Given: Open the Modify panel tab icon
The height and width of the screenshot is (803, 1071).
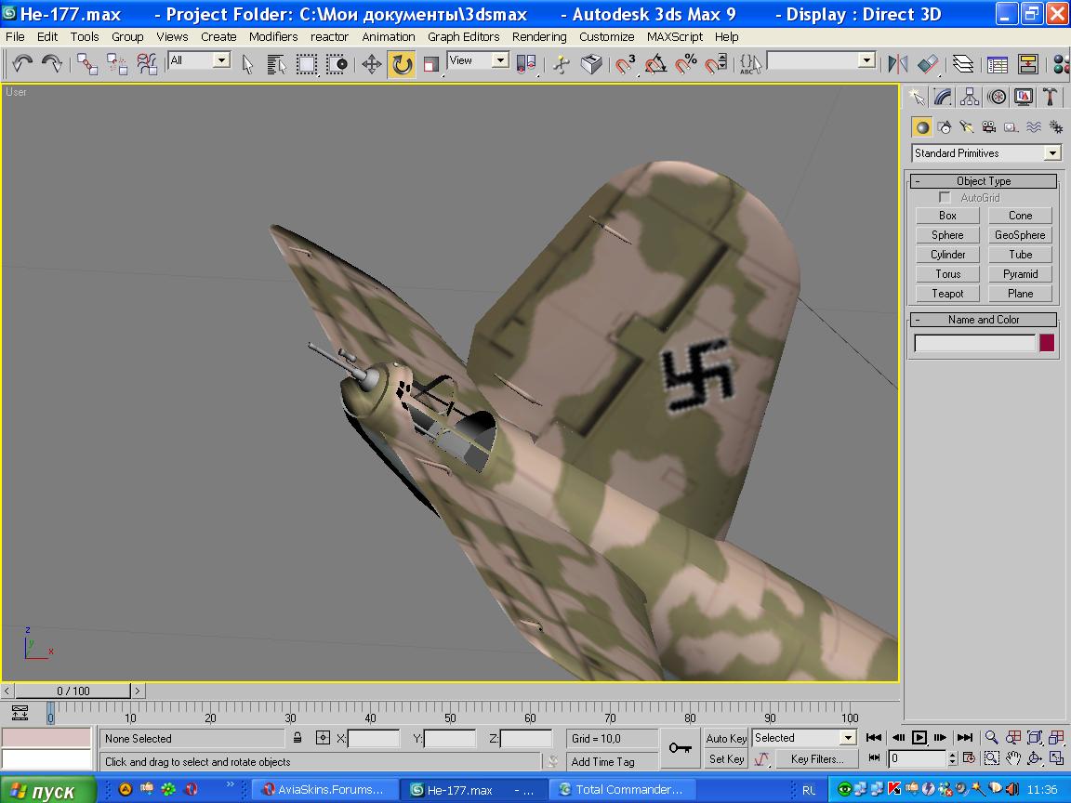Looking at the screenshot, I should (x=943, y=97).
